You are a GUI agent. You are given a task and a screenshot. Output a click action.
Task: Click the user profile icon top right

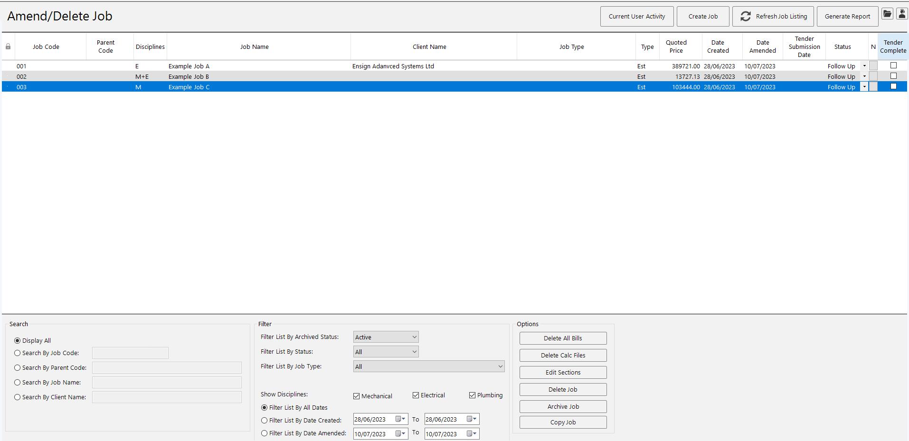[901, 14]
